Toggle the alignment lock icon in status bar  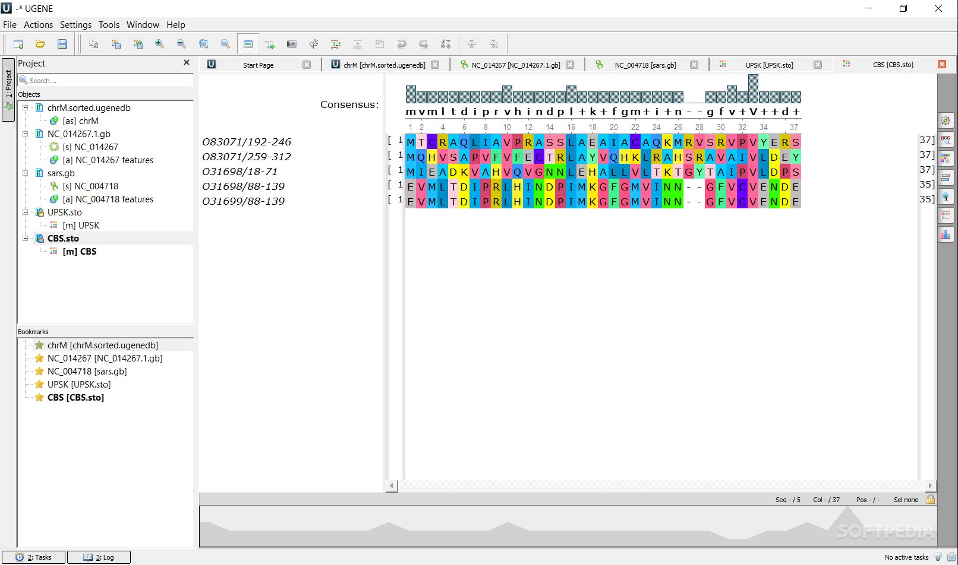tap(931, 499)
